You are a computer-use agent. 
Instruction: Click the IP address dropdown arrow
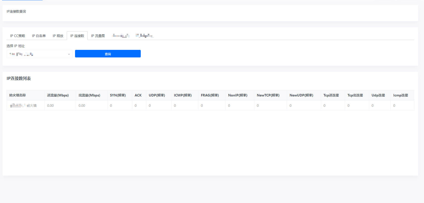[69, 54]
